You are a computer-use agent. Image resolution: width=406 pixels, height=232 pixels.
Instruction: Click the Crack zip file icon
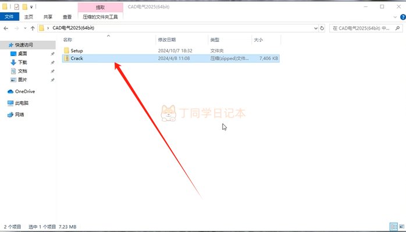tap(66, 58)
